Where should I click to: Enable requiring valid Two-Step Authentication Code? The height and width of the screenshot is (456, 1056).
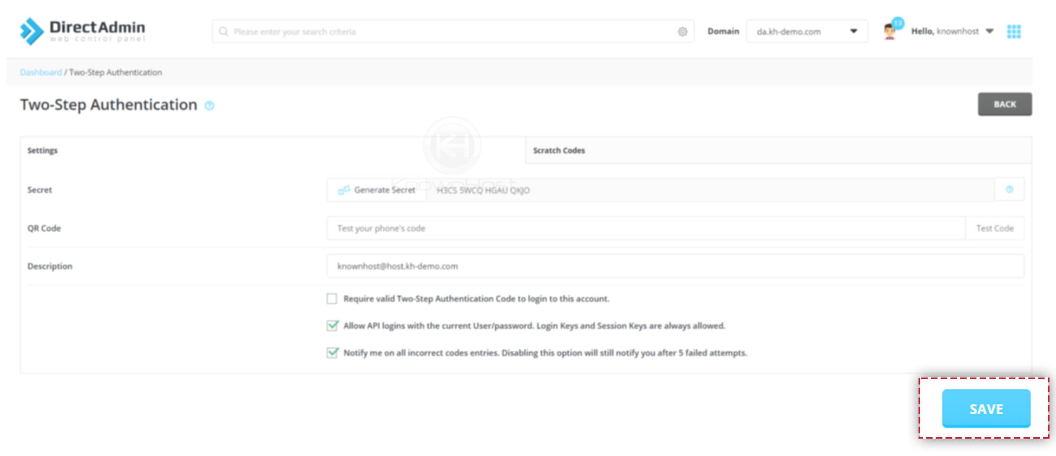[332, 298]
